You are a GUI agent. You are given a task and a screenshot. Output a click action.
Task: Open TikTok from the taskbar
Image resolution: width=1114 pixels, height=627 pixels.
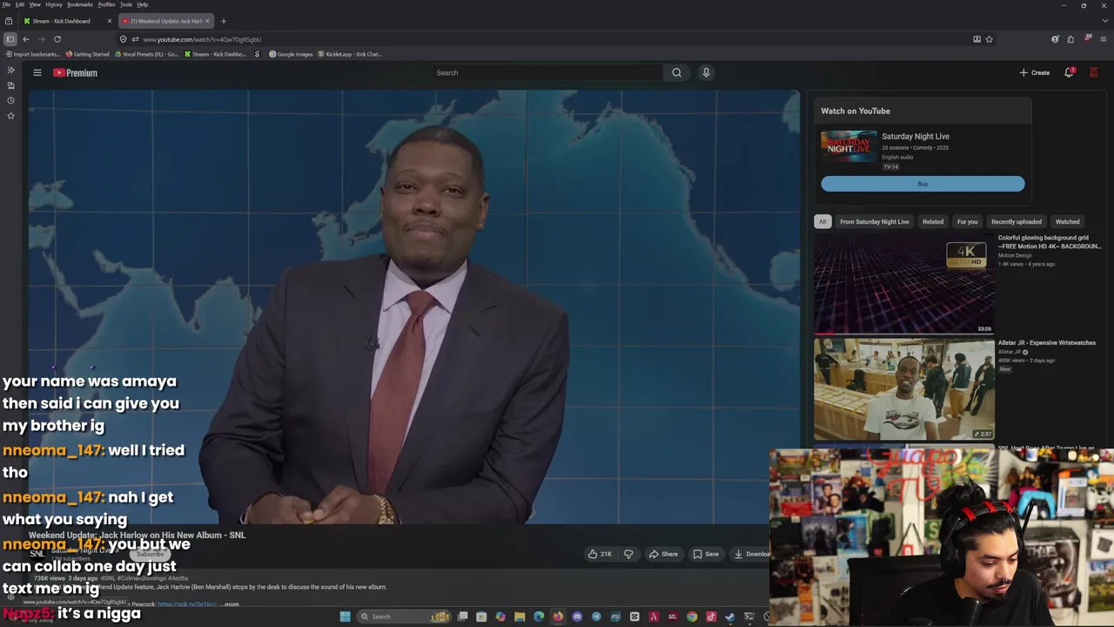click(x=711, y=617)
